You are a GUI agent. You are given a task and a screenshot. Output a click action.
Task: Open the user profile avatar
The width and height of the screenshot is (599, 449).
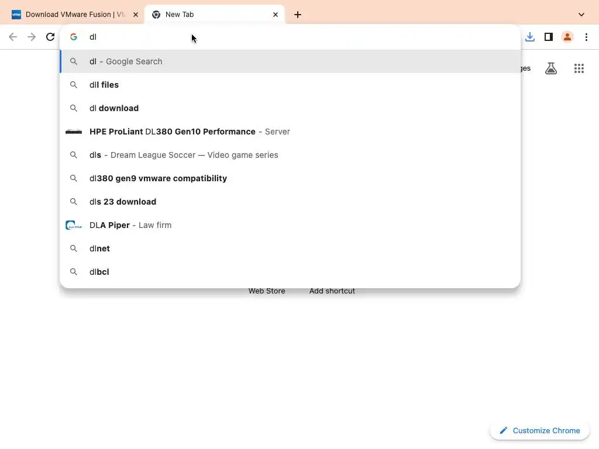click(567, 37)
